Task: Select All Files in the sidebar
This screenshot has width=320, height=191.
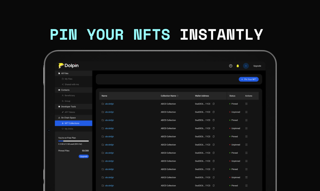Action: pos(74,73)
